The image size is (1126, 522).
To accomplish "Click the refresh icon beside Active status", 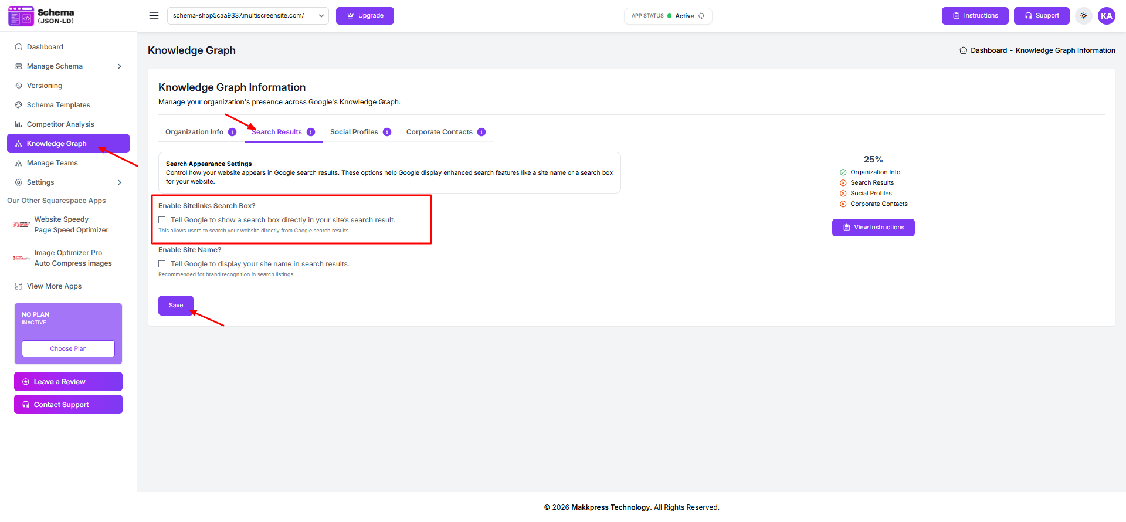I will [701, 16].
